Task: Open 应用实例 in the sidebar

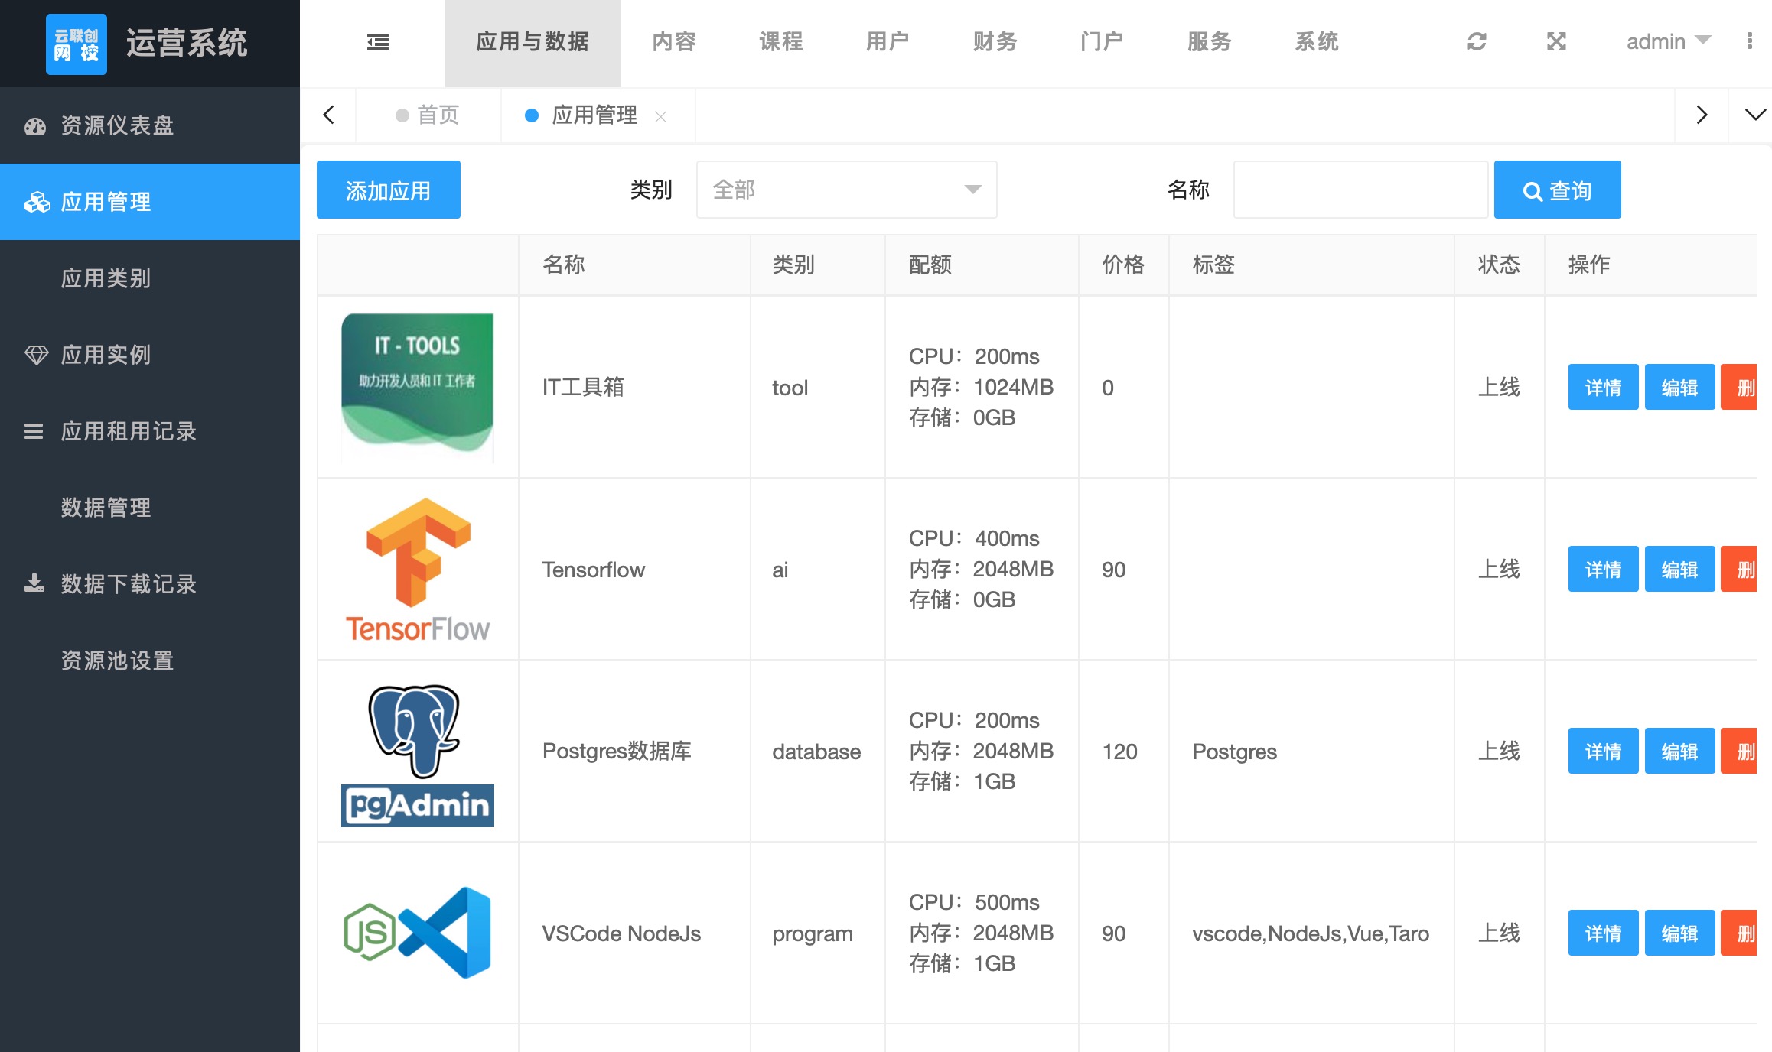Action: coord(150,355)
